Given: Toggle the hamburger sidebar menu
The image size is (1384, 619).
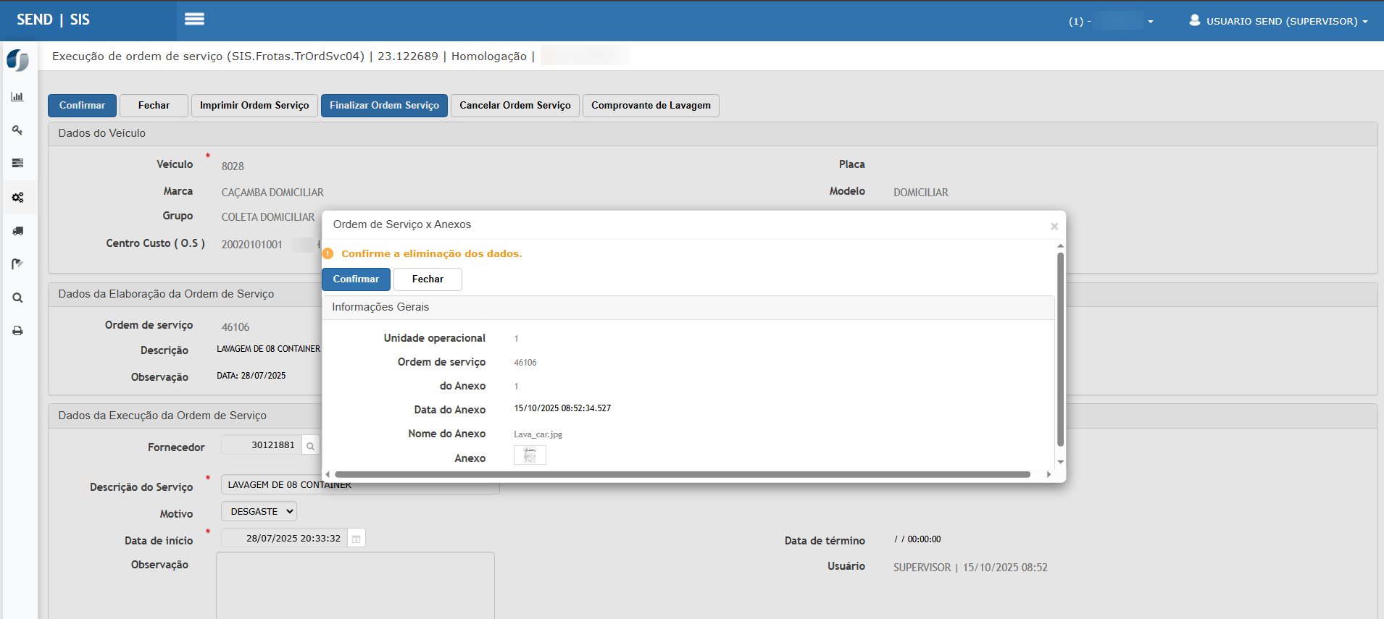Looking at the screenshot, I should click(194, 20).
